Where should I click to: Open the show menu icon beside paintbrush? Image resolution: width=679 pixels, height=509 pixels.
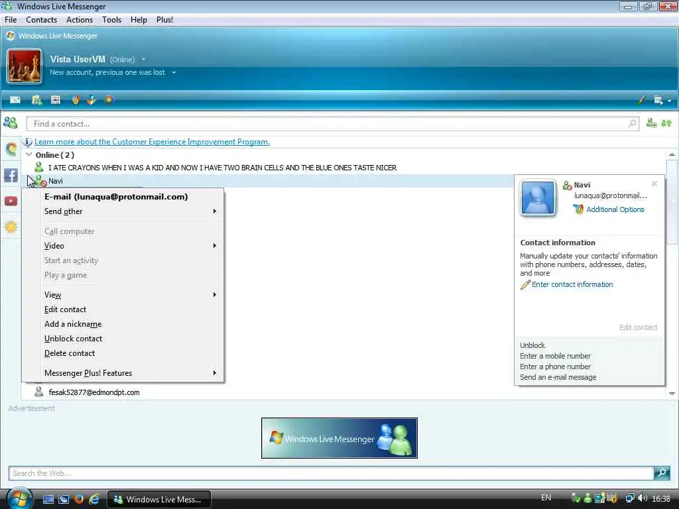tap(658, 101)
